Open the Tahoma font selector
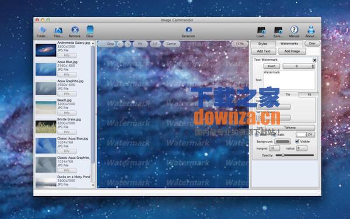Image resolution: width=350 pixels, height=219 pixels. tap(290, 127)
